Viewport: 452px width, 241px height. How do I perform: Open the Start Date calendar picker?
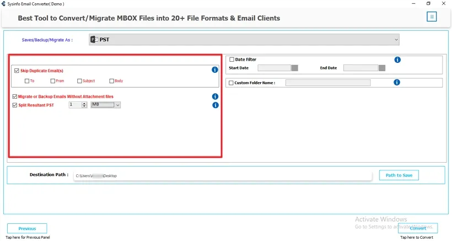click(x=294, y=68)
